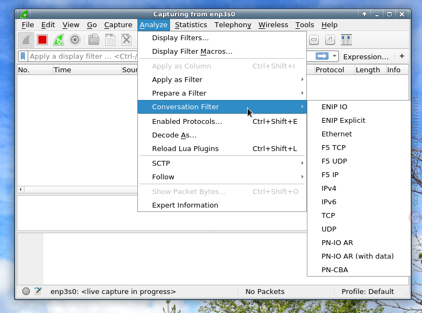The height and width of the screenshot is (313, 422).
Task: Open the Tools menu
Action: 305,25
